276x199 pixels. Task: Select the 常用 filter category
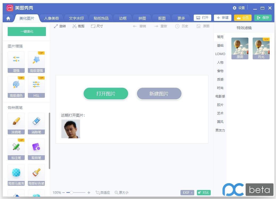click(x=220, y=37)
